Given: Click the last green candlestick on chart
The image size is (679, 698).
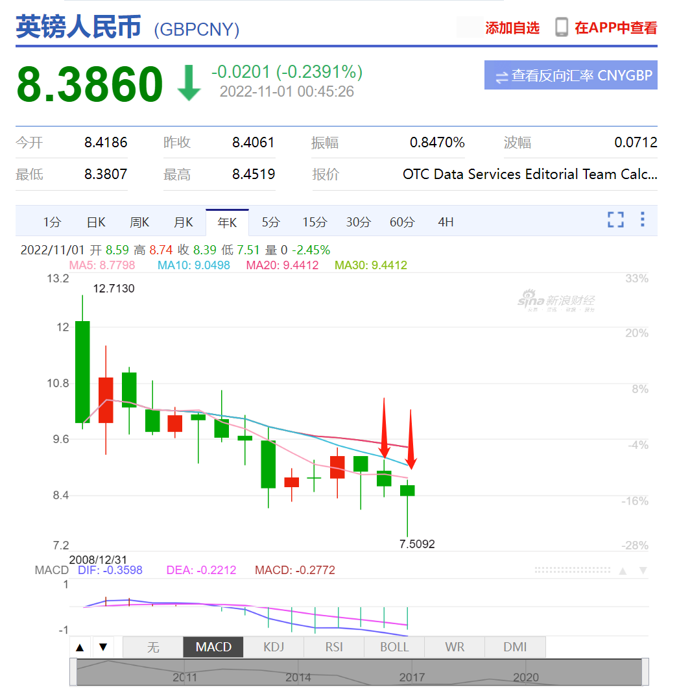Looking at the screenshot, I should pos(407,490).
